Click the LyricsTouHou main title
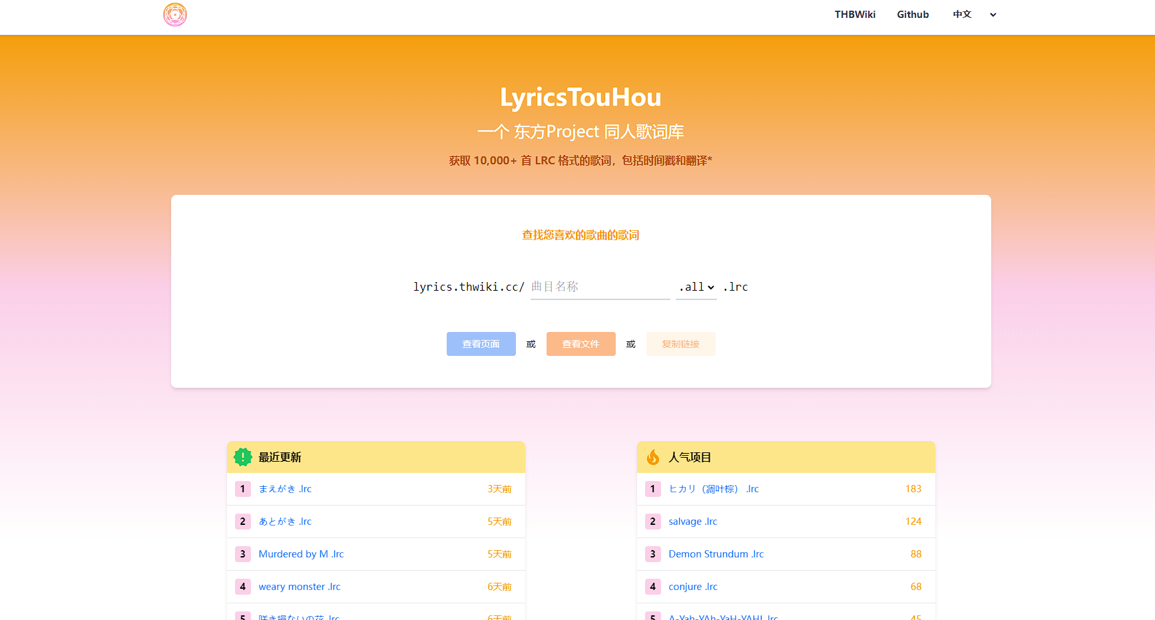This screenshot has height=620, width=1155. tap(581, 97)
